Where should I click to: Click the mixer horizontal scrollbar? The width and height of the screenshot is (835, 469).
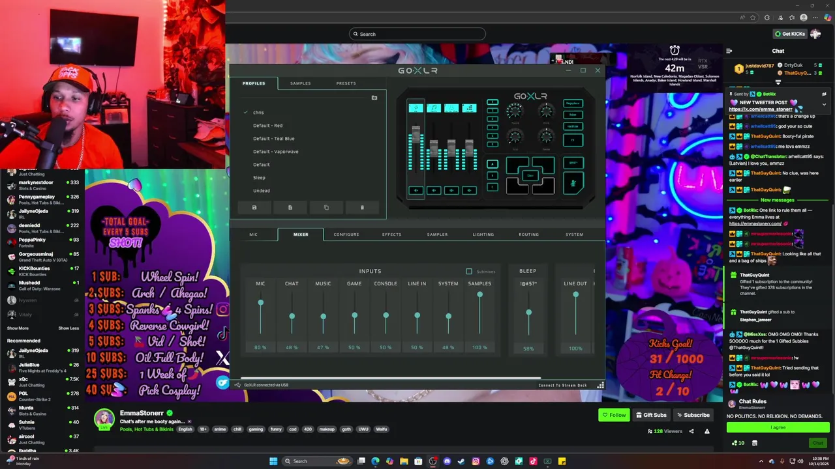tap(391, 378)
